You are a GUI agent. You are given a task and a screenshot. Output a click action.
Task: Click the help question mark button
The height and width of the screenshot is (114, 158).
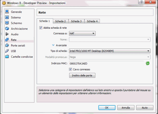[x=141, y=2]
